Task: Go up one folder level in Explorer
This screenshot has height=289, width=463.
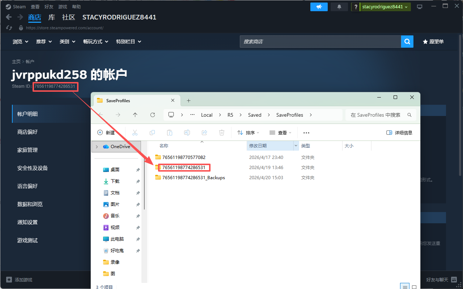Action: coord(135,115)
